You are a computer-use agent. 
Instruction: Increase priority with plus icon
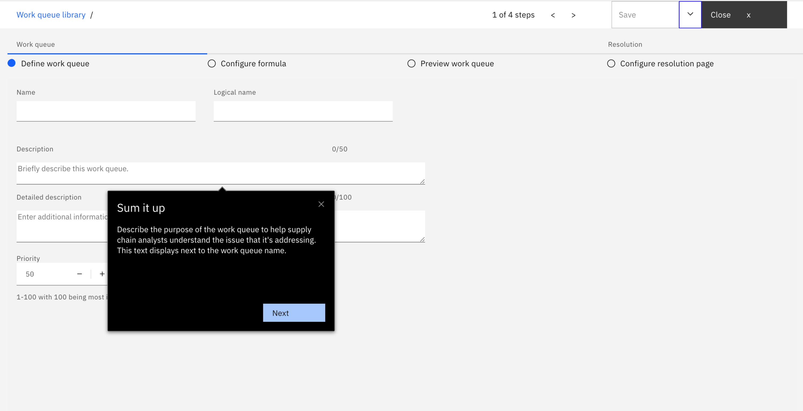102,274
